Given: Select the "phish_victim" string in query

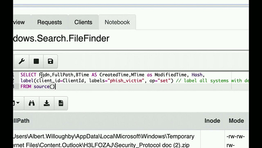Looking at the screenshot, I should tap(126, 80).
